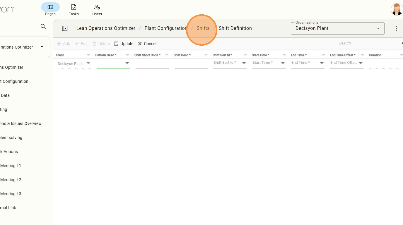This screenshot has height=225, width=403.
Task: Open the Pattern Desc dropdown in row
Action: (127, 63)
